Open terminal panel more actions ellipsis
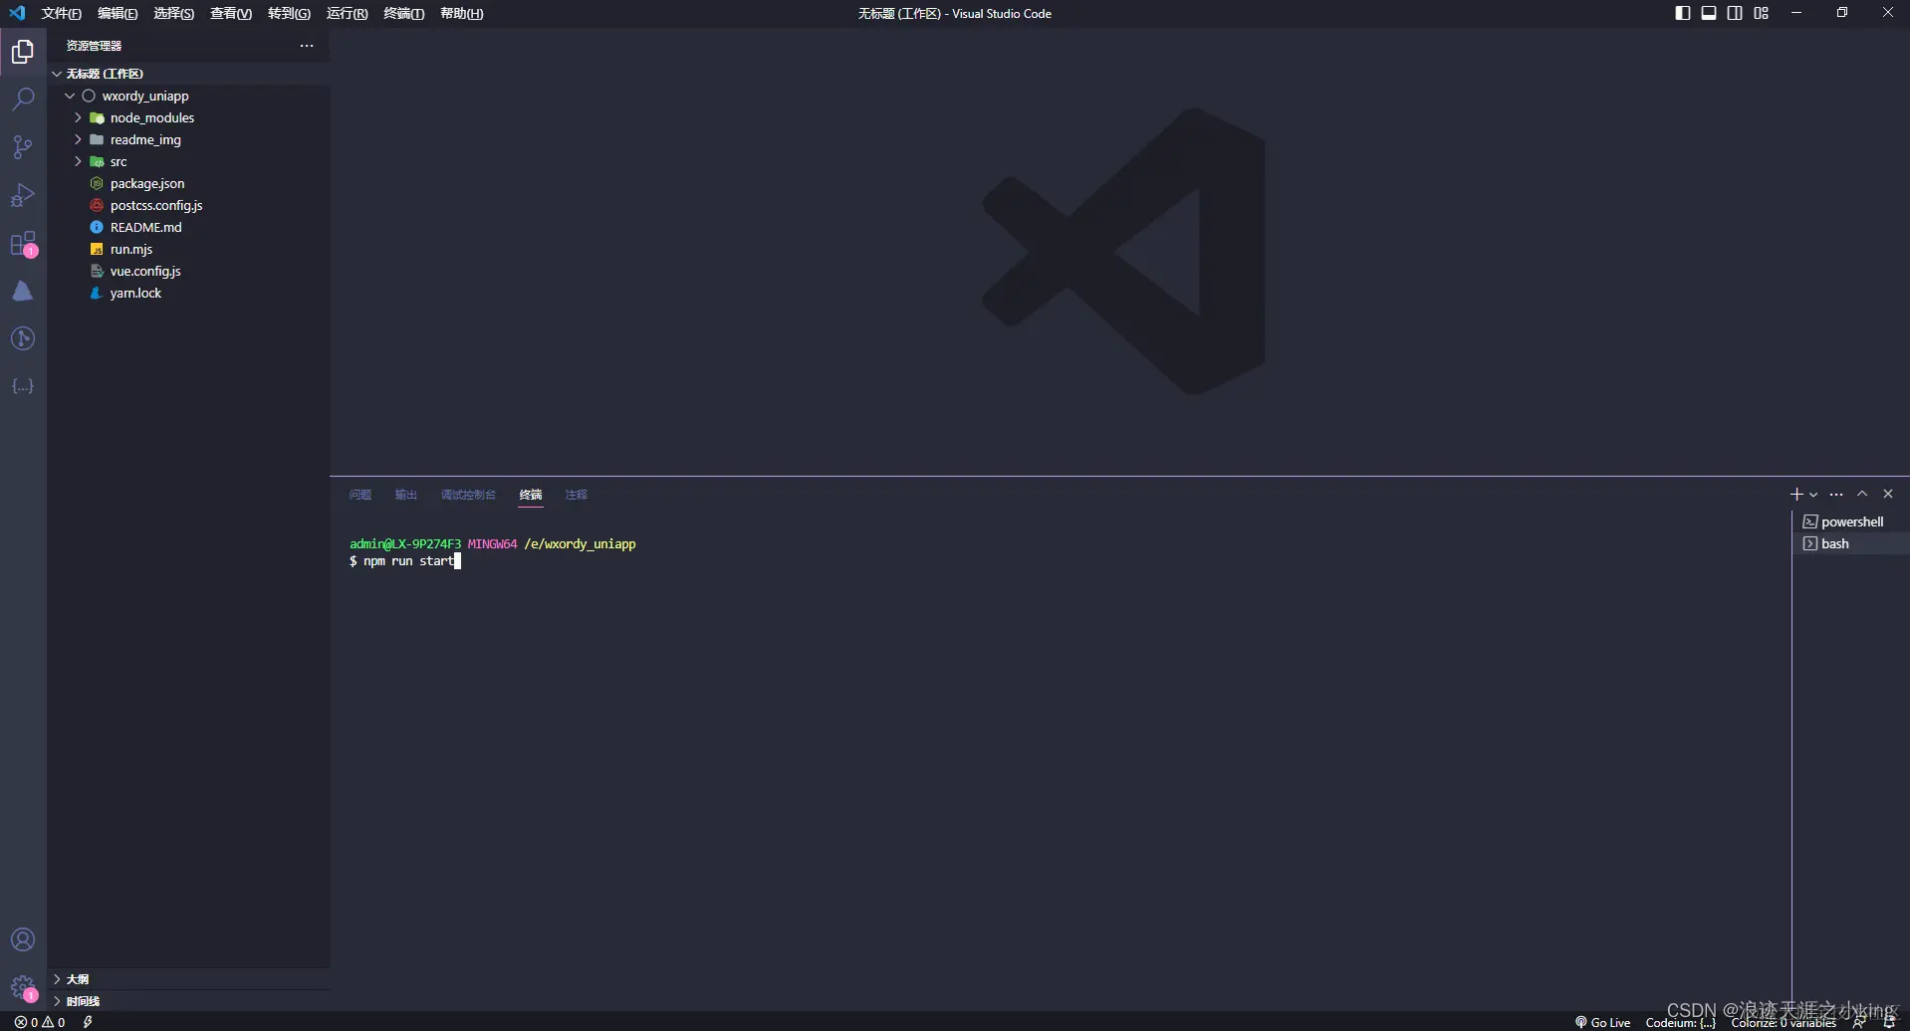1910x1031 pixels. pyautogui.click(x=1837, y=495)
